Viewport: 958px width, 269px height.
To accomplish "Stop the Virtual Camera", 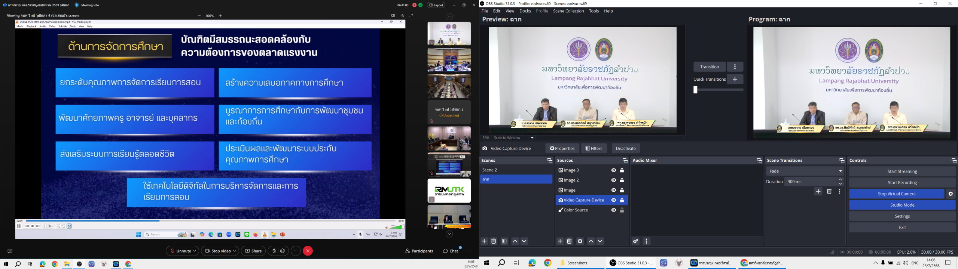I will [897, 194].
